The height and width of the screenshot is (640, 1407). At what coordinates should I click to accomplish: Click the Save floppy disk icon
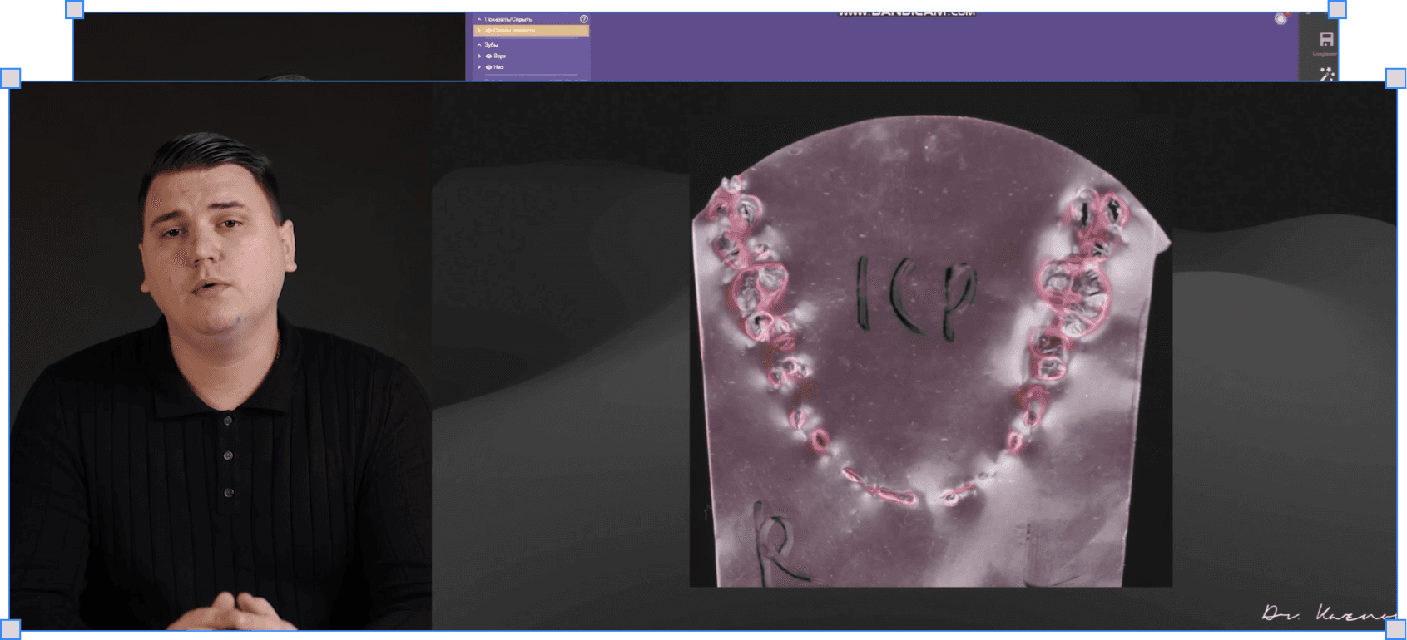pos(1326,39)
